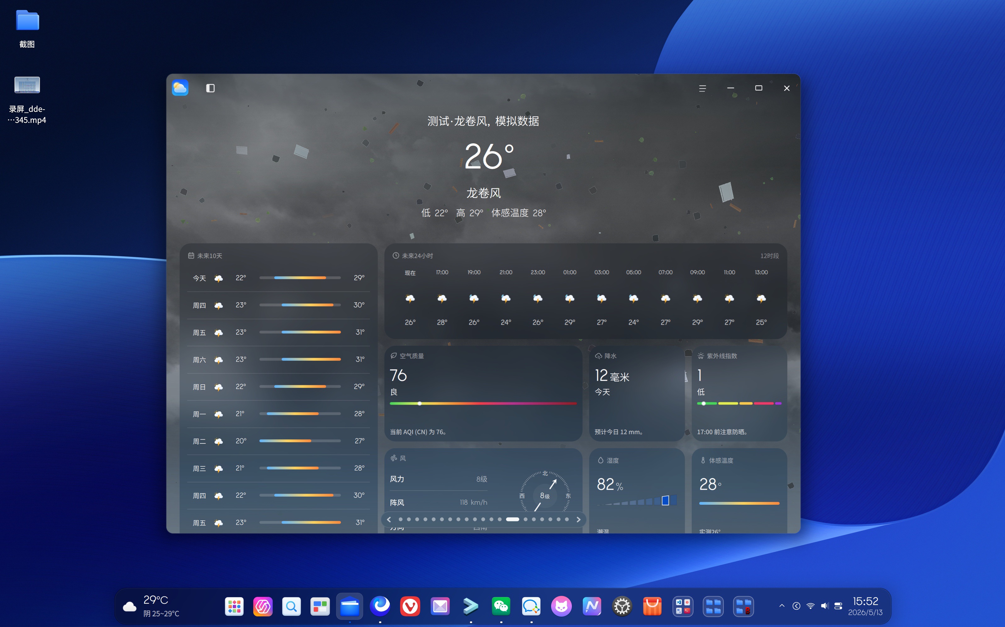Go to next page using right chevron
The height and width of the screenshot is (627, 1005).
pyautogui.click(x=578, y=519)
